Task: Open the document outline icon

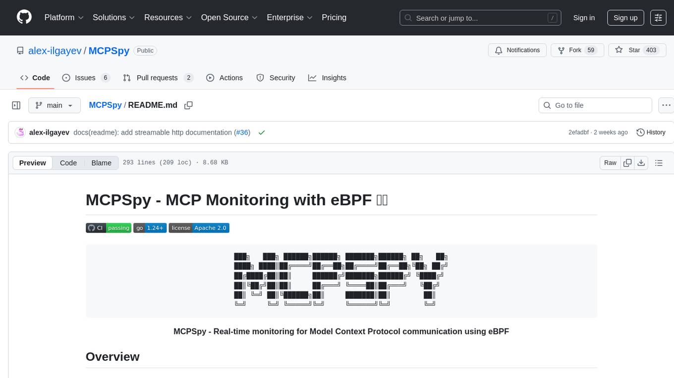Action: (659, 163)
